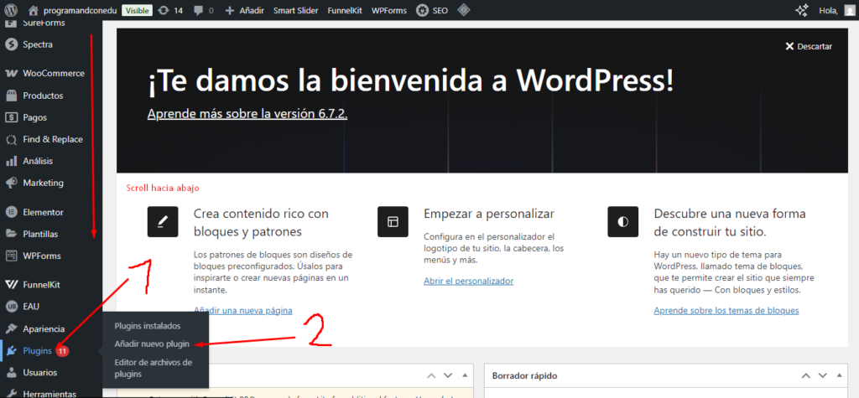Click the Plugins 11 updates badge
859x398 pixels.
click(62, 351)
